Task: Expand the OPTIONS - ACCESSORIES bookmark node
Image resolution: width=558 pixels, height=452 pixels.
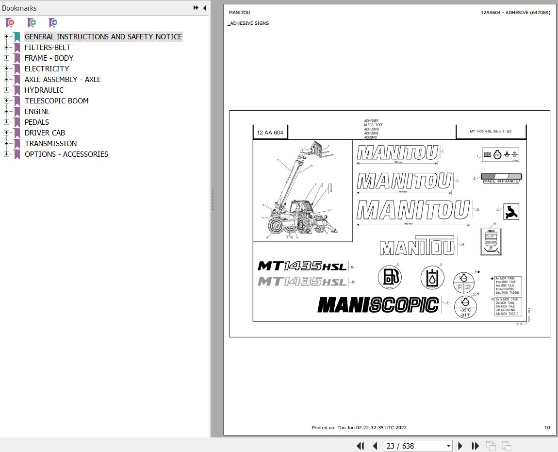Action: [6, 154]
